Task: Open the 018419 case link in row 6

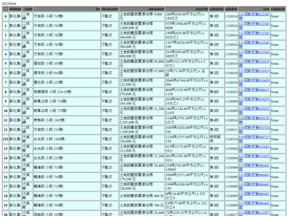Action: (254, 73)
